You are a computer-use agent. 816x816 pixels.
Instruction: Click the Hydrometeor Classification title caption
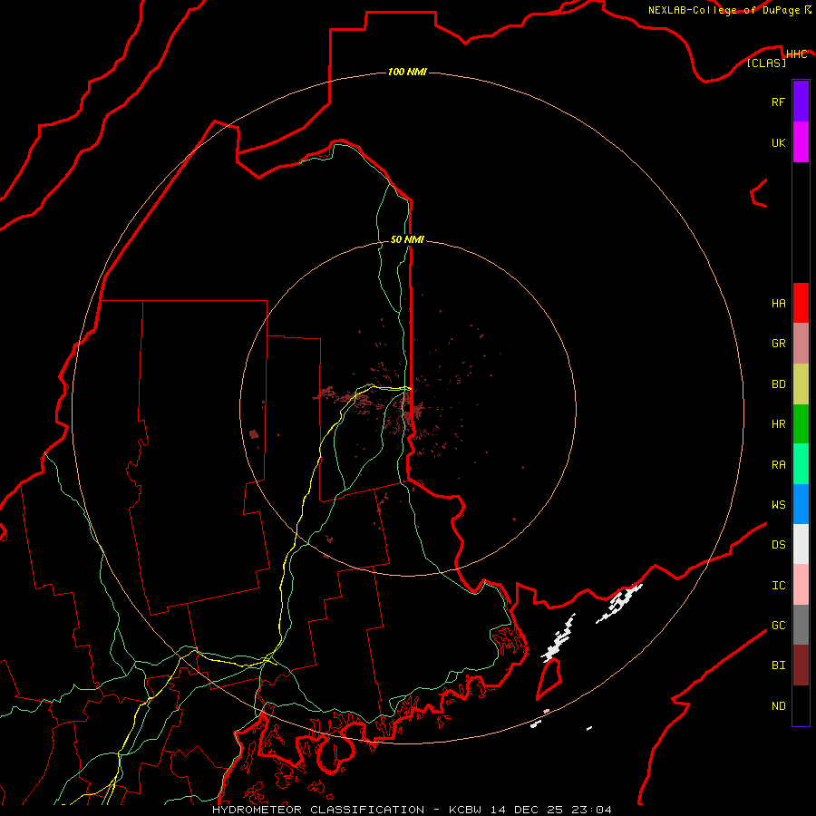click(318, 810)
